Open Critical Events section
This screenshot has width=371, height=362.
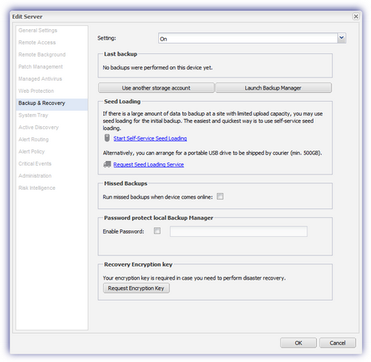(x=35, y=164)
